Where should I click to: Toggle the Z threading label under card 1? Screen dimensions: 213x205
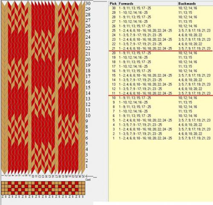[x=3, y=197]
